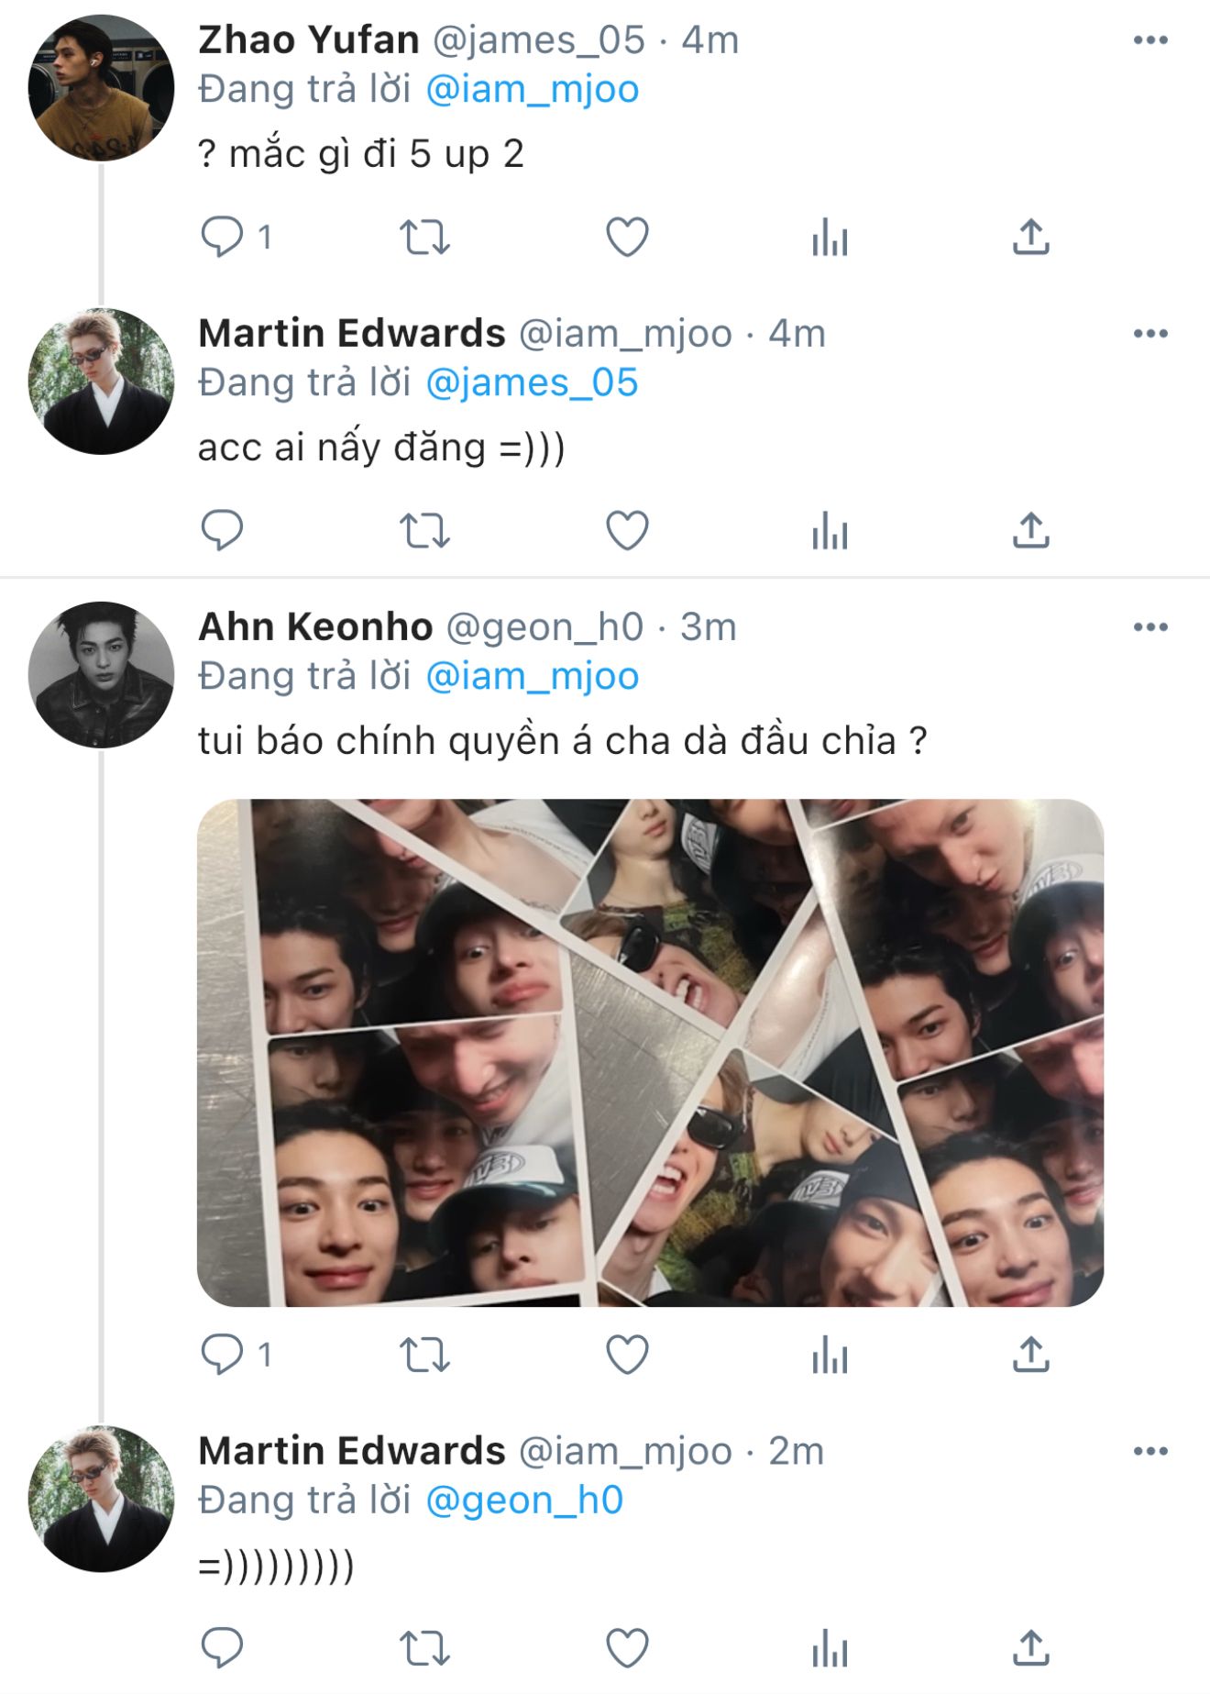
Task: Retweet Zhao Yufan's tweet
Action: [424, 238]
